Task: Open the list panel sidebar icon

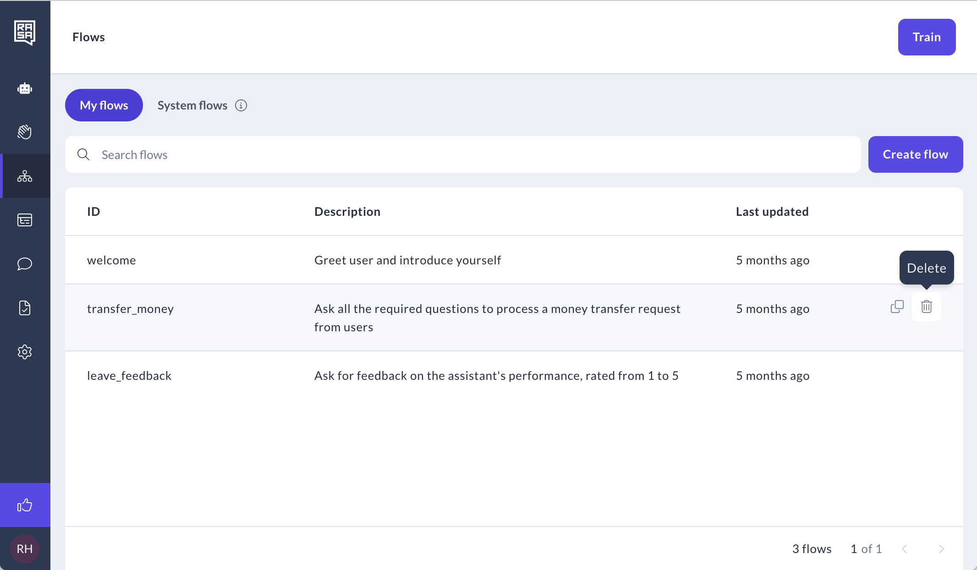Action: [25, 220]
